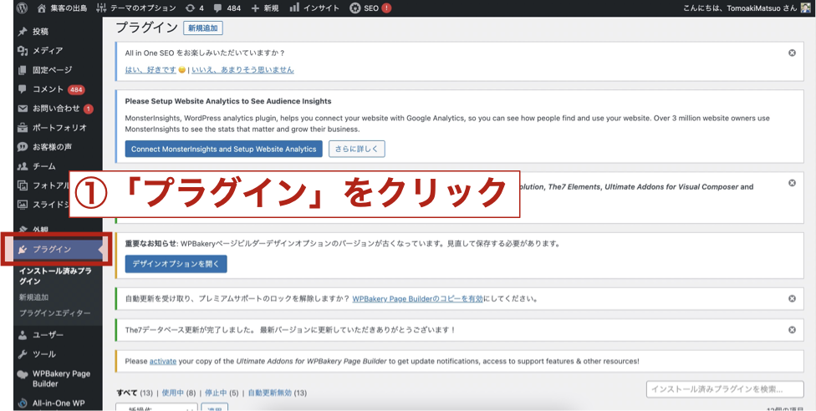Filter plugins by 停止中 (5)
The width and height of the screenshot is (816, 411).
click(x=222, y=393)
